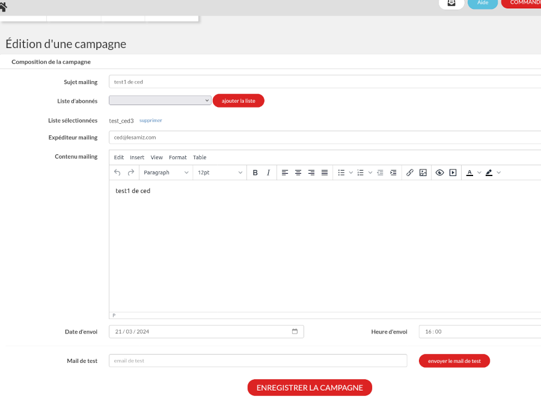
Task: Click inside the editor text 'test1 de ced'
Action: click(133, 190)
